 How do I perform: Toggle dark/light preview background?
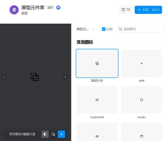pyautogui.click(x=45, y=134)
